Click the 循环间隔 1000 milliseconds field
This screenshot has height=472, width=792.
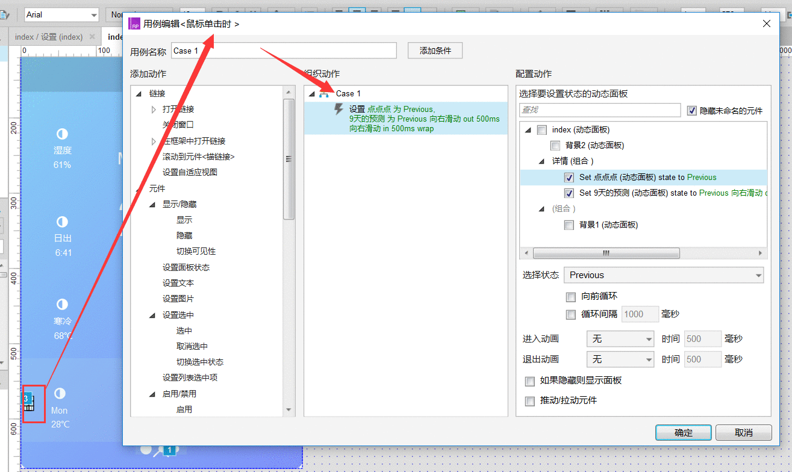[x=639, y=314]
